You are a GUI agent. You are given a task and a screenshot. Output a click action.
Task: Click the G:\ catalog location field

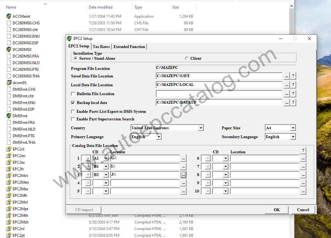coord(145,158)
